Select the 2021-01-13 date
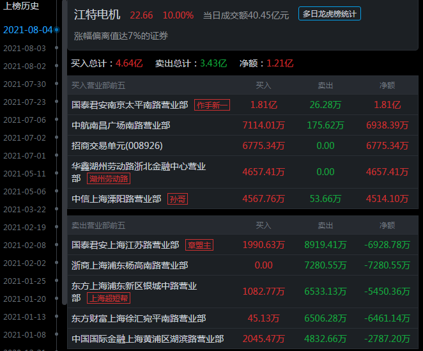This screenshot has height=351, width=423. click(x=24, y=317)
